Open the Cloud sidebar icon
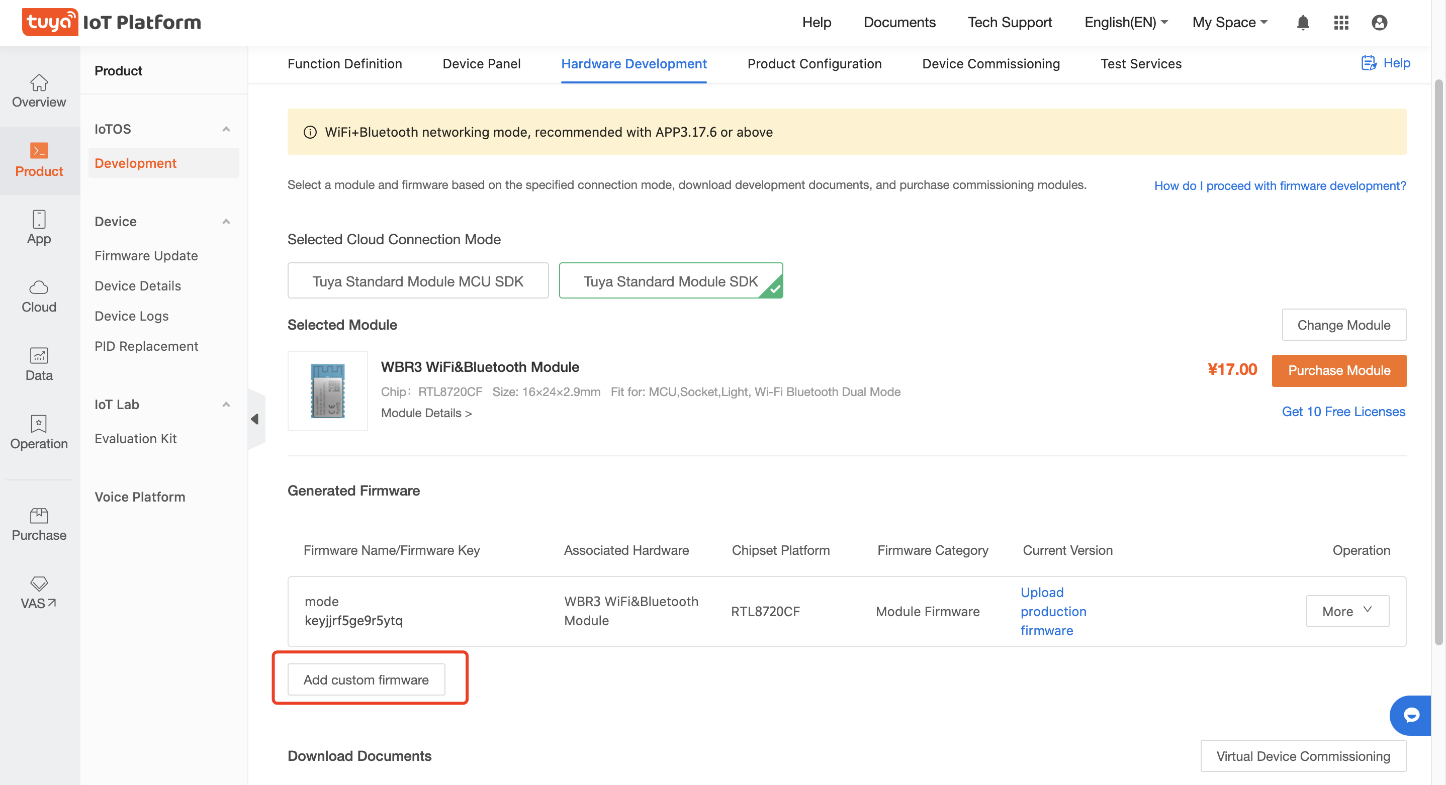 pos(39,287)
